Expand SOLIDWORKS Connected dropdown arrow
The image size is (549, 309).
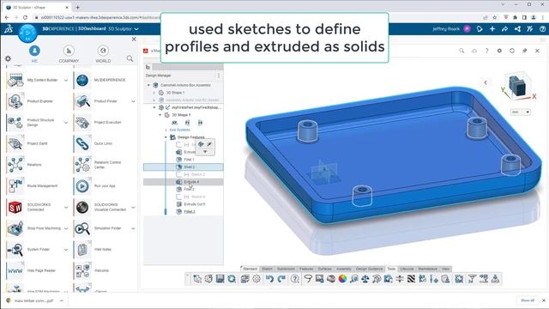click(66, 208)
